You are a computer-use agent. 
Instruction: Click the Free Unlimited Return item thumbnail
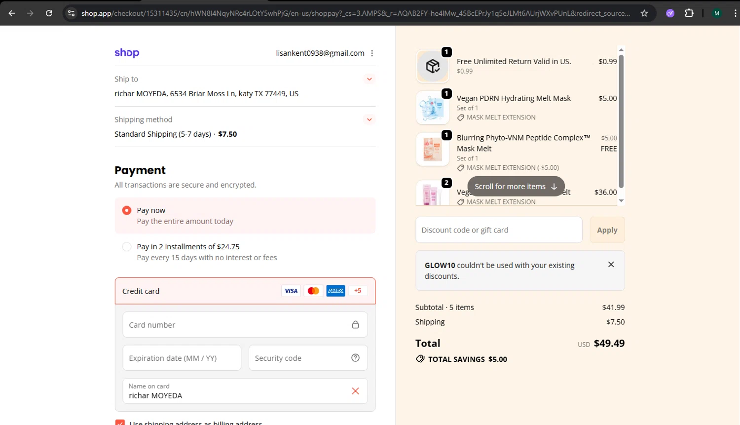433,66
